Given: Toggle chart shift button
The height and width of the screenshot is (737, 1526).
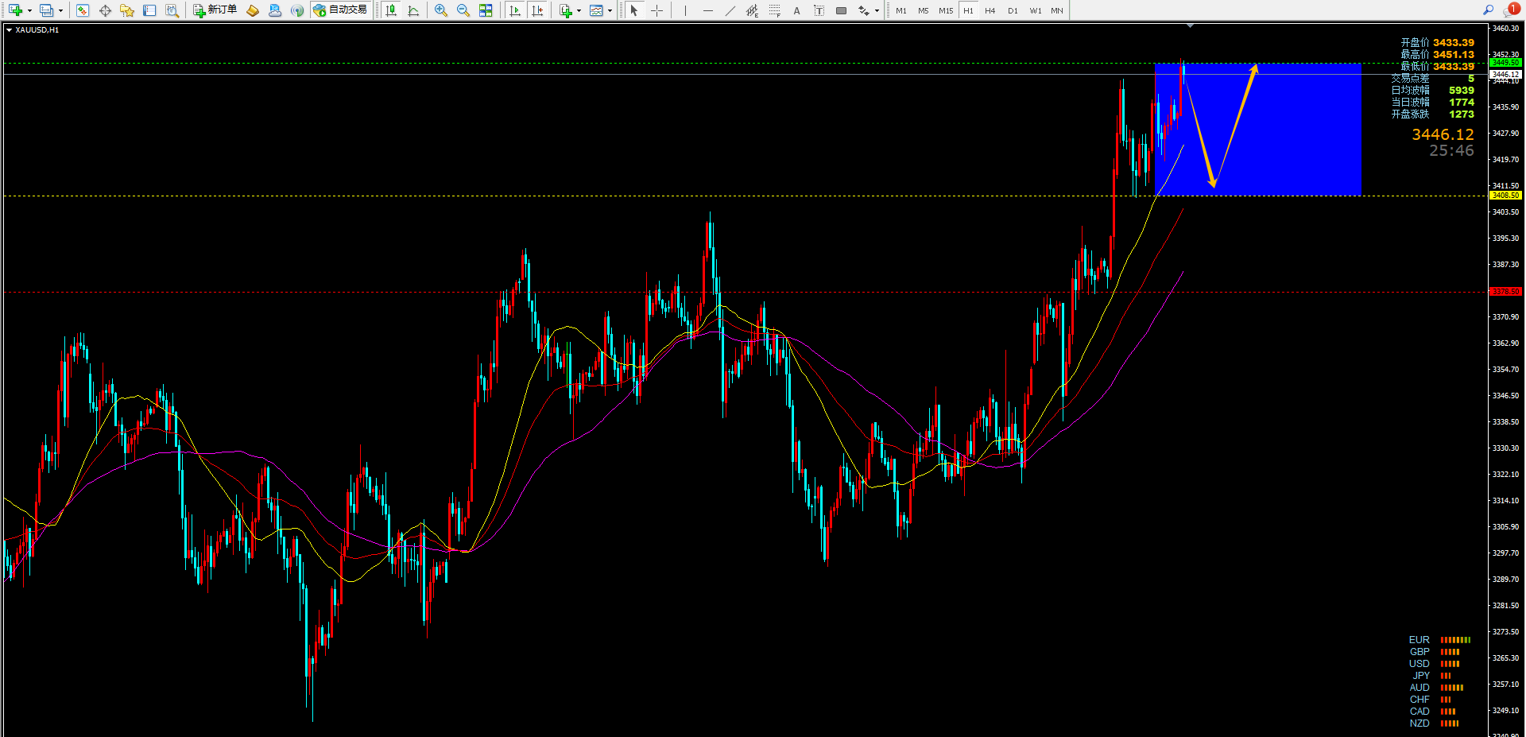Looking at the screenshot, I should (x=537, y=10).
